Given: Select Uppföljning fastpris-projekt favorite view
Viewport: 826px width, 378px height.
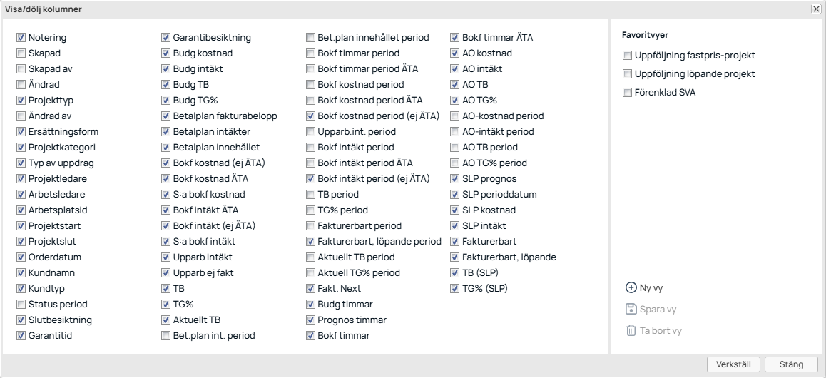Looking at the screenshot, I should [628, 56].
